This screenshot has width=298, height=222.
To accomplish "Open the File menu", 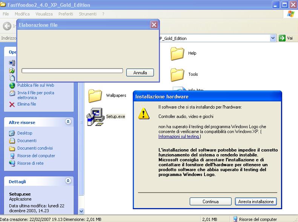I will click(x=6, y=14).
